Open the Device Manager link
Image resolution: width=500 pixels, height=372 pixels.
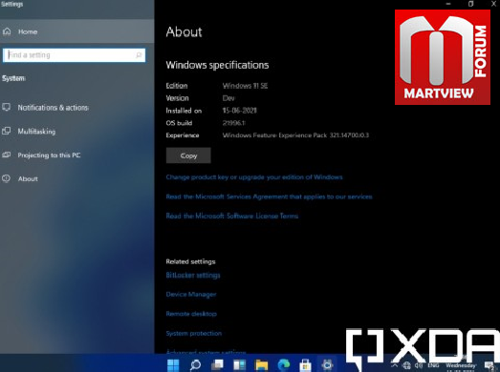[x=191, y=295]
